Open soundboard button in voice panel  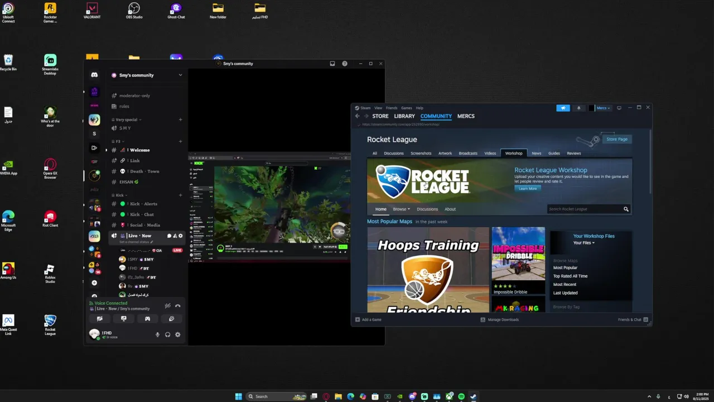click(171, 319)
